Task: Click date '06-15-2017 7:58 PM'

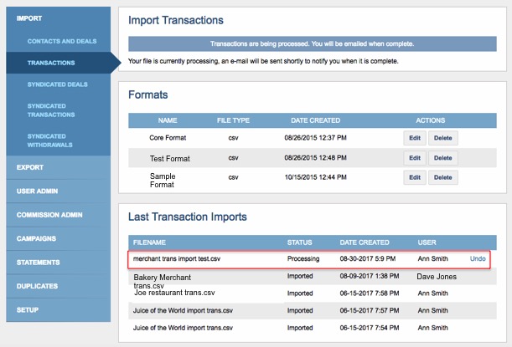Action: (370, 293)
